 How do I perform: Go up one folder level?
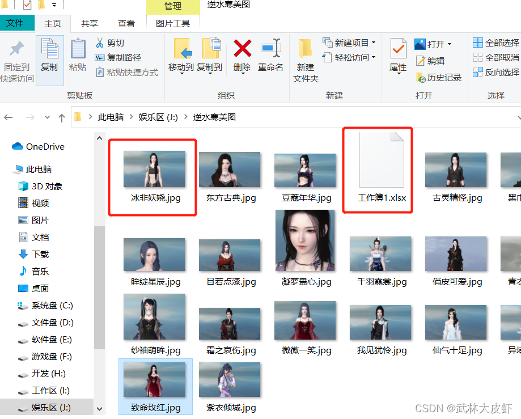click(x=62, y=117)
